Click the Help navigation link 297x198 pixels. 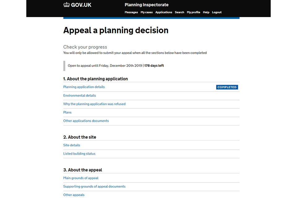pyautogui.click(x=206, y=12)
